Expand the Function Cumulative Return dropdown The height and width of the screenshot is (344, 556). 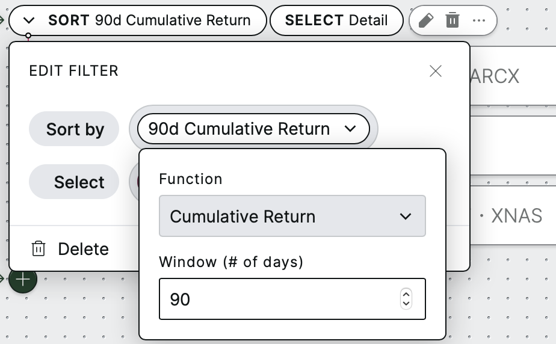(292, 216)
